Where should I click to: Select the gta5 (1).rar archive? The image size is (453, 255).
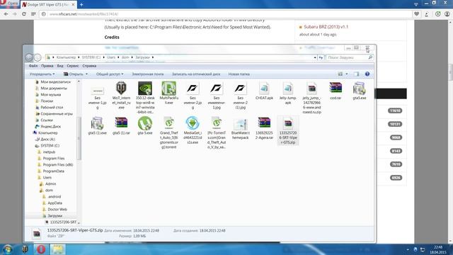tap(121, 123)
